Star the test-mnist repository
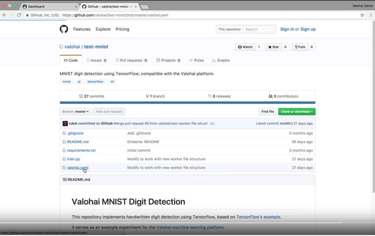Image resolution: width=375 pixels, height=236 pixels. (273, 47)
